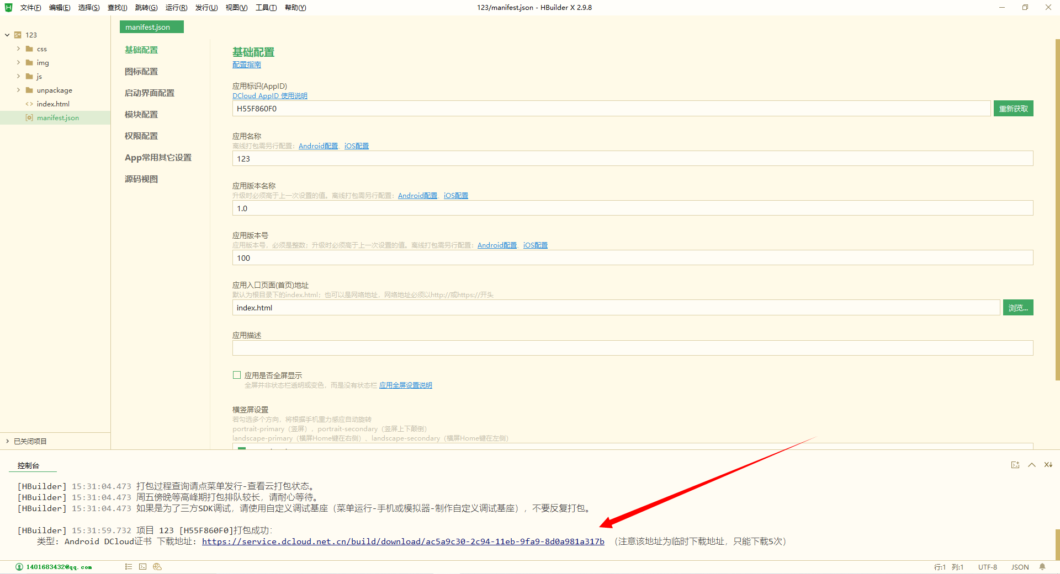Click the entry page field containing index.html
This screenshot has height=574, width=1060.
(616, 308)
